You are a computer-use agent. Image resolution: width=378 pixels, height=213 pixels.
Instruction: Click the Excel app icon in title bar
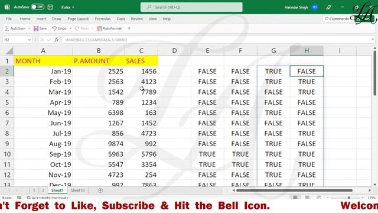(7, 7)
